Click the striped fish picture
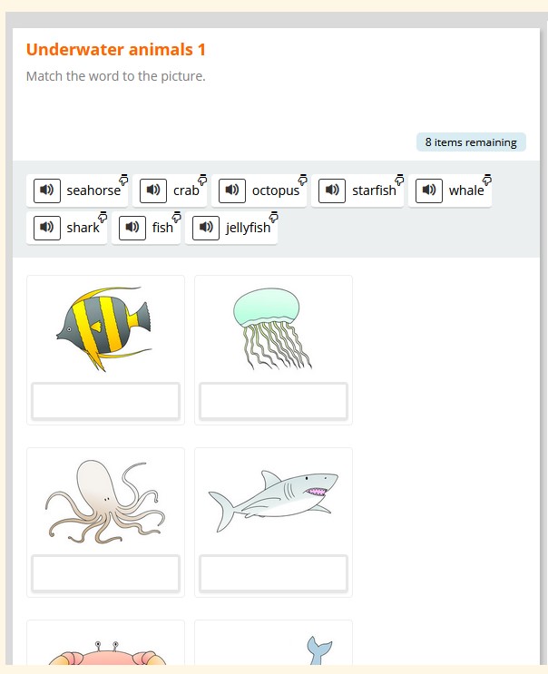This screenshot has width=548, height=674. pos(104,328)
